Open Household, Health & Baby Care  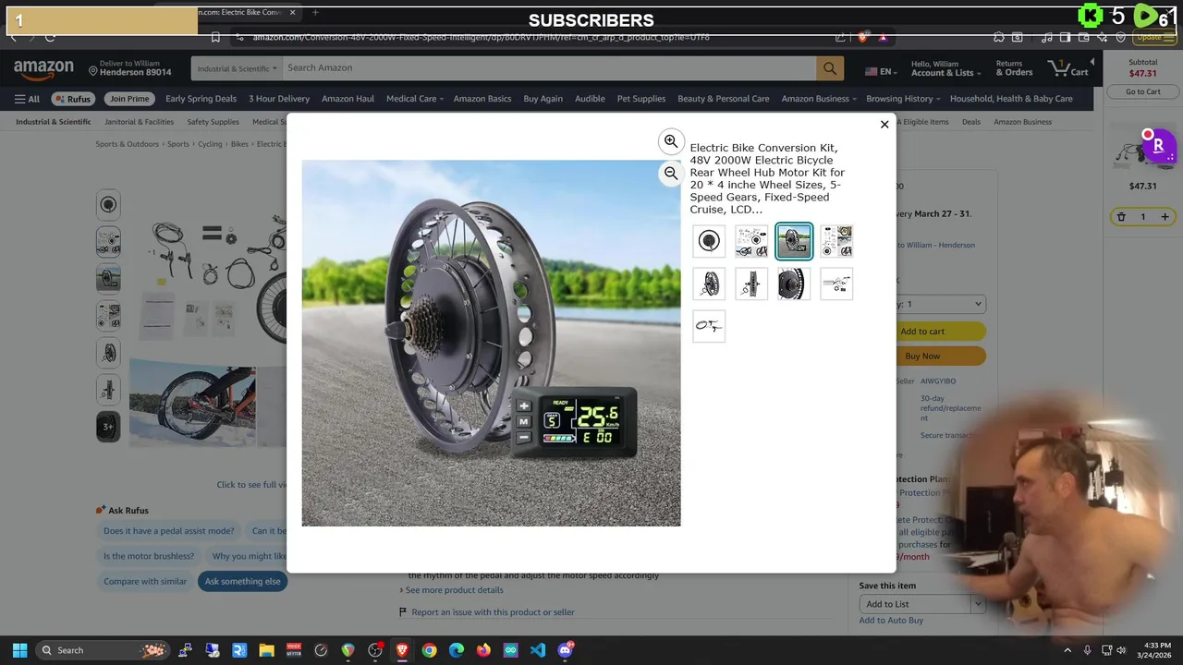click(x=1011, y=99)
